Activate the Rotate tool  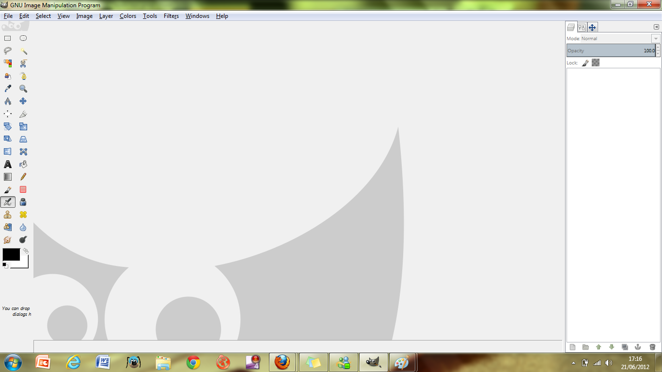coord(8,126)
